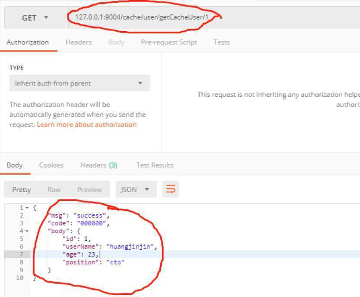The image size is (360, 297).
Task: Open the disabled request Body tab
Action: click(117, 42)
